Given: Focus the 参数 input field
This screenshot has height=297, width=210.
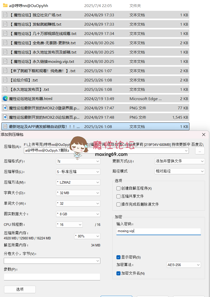Looking at the screenshot, I should click(x=52, y=277).
